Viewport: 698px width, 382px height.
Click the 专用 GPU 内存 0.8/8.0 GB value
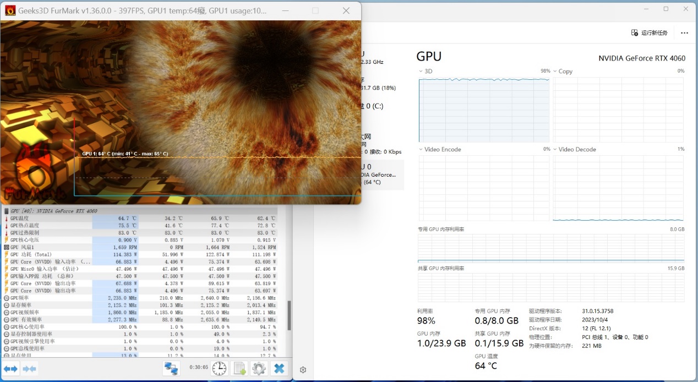coord(497,321)
